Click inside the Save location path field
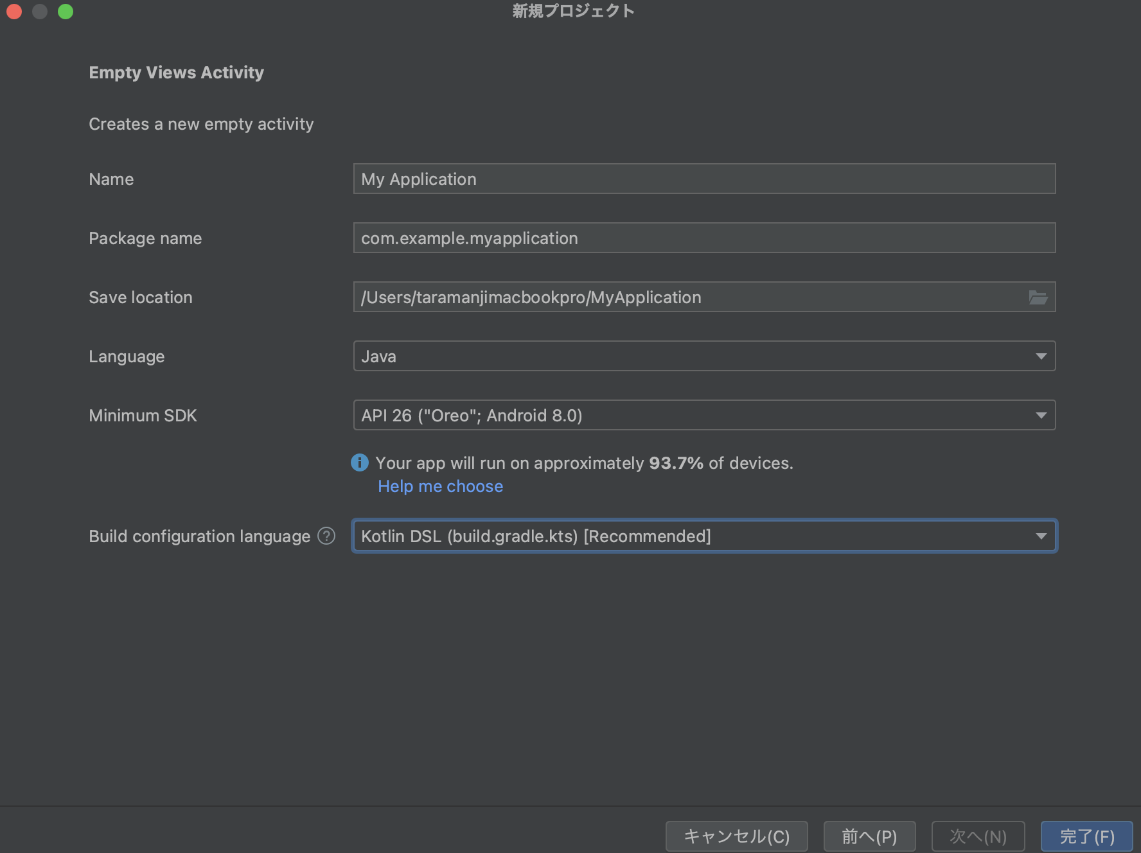This screenshot has width=1141, height=853. [x=642, y=297]
